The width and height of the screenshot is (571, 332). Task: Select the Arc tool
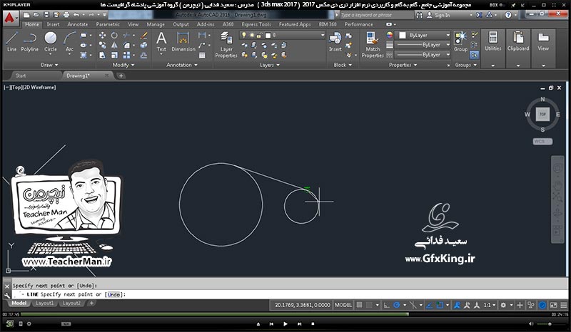[69, 41]
